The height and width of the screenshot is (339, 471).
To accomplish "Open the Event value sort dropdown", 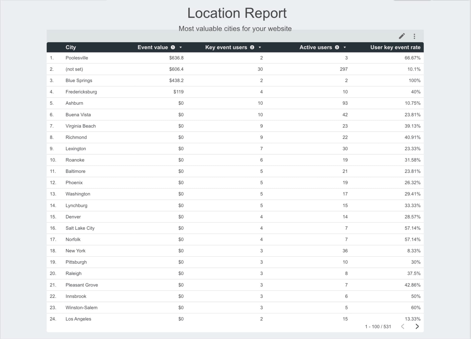I will coord(181,47).
